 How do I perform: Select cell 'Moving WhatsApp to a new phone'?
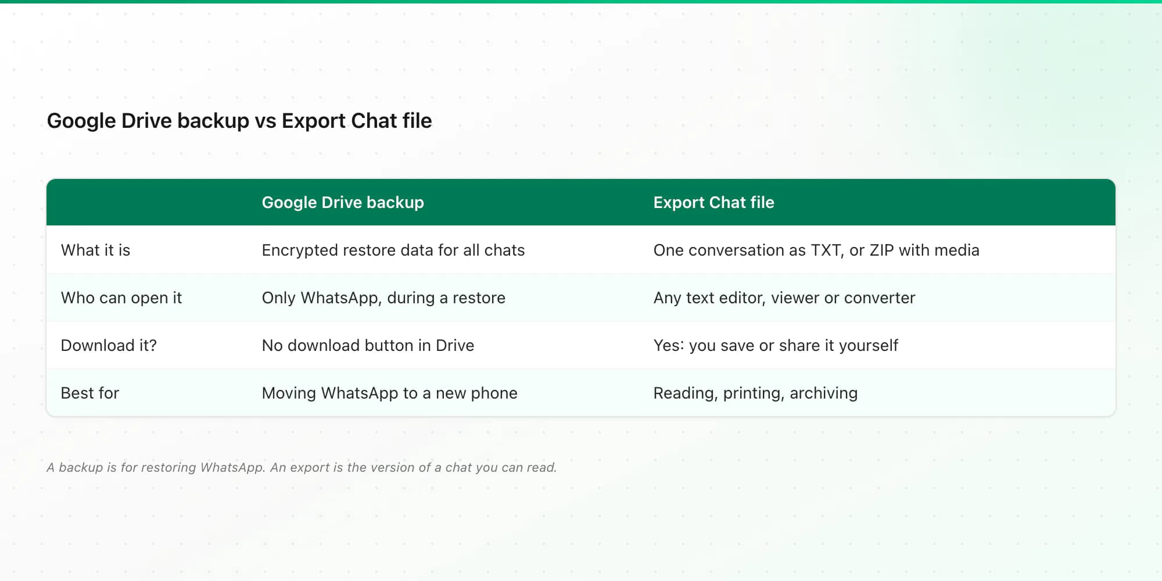click(389, 393)
